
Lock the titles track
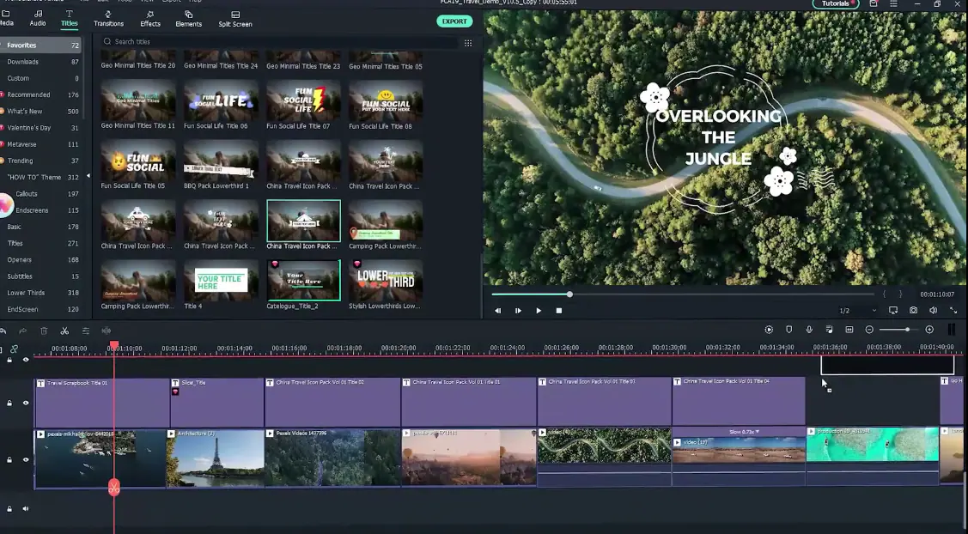9,404
